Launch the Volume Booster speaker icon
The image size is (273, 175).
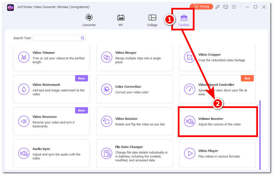click(190, 121)
